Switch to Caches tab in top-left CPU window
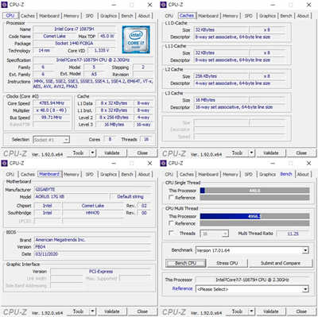This screenshot has height=317, width=318. 28,16
